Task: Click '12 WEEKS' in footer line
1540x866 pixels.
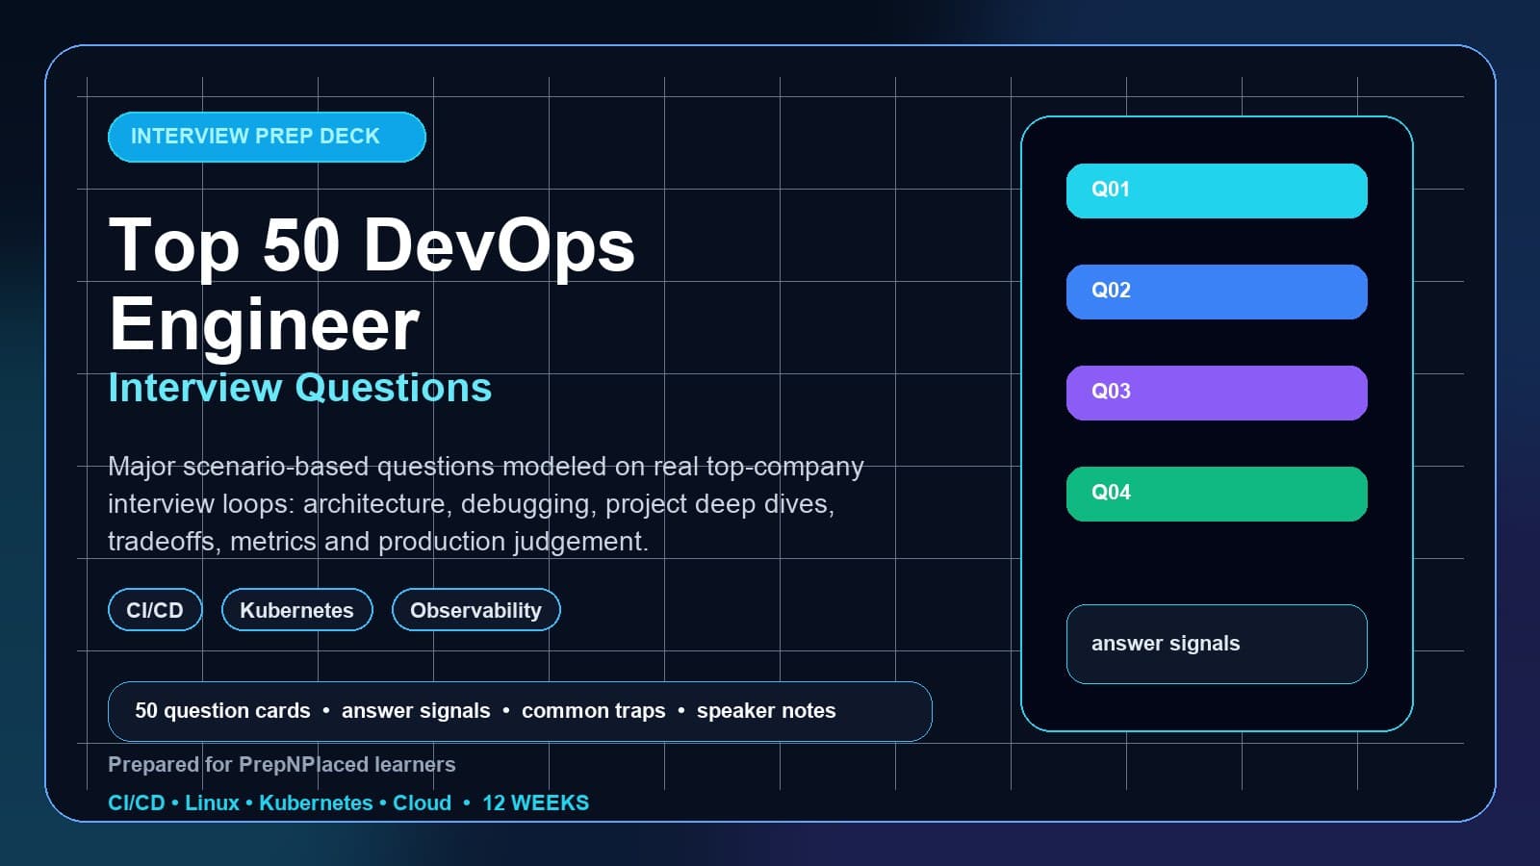Action: [535, 802]
